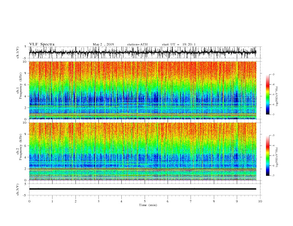Click the time axis tick label "9"
This screenshot has width=293, height=226.
point(237,201)
